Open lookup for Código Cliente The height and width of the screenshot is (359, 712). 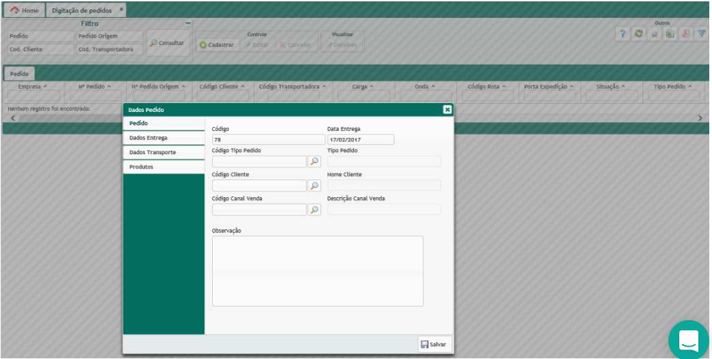tap(314, 186)
